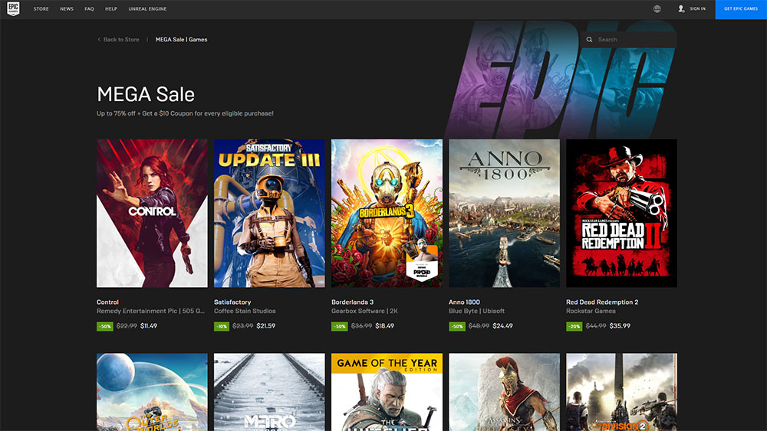Image resolution: width=767 pixels, height=431 pixels.
Task: Click the $21.59 Satisfactory price
Action: pos(265,325)
